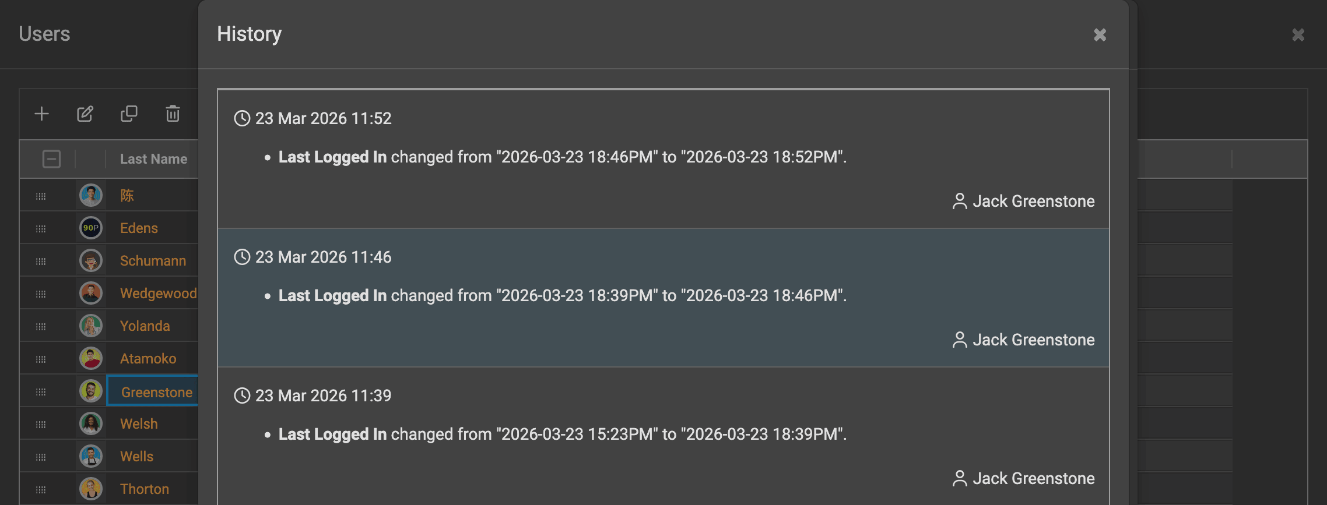Screen dimensions: 1327x505
Task: Click the Wedgewood user avatar
Action: [x=91, y=293]
